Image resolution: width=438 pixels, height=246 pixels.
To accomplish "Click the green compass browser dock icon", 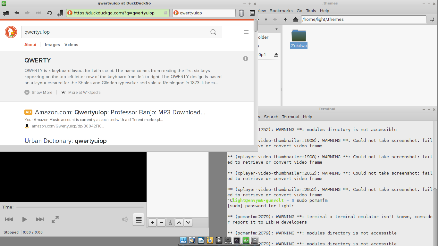I will tap(246, 240).
